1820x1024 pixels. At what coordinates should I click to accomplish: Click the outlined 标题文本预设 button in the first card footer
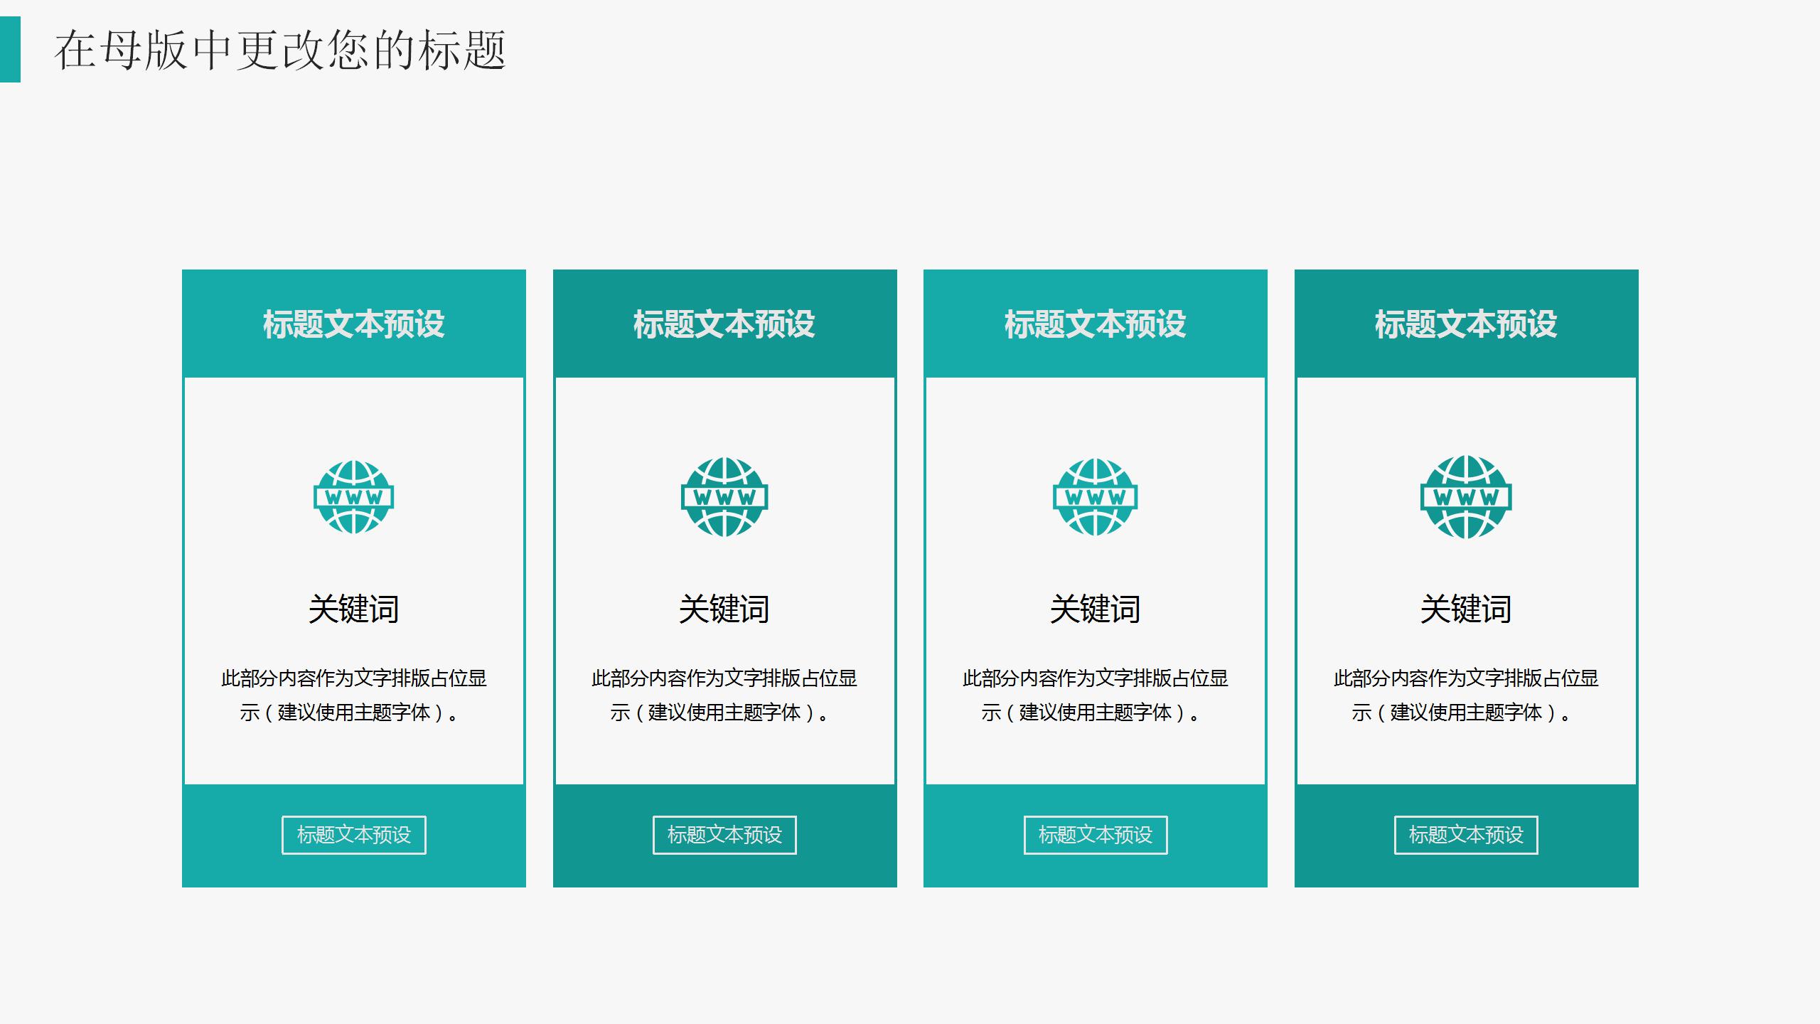click(x=354, y=835)
